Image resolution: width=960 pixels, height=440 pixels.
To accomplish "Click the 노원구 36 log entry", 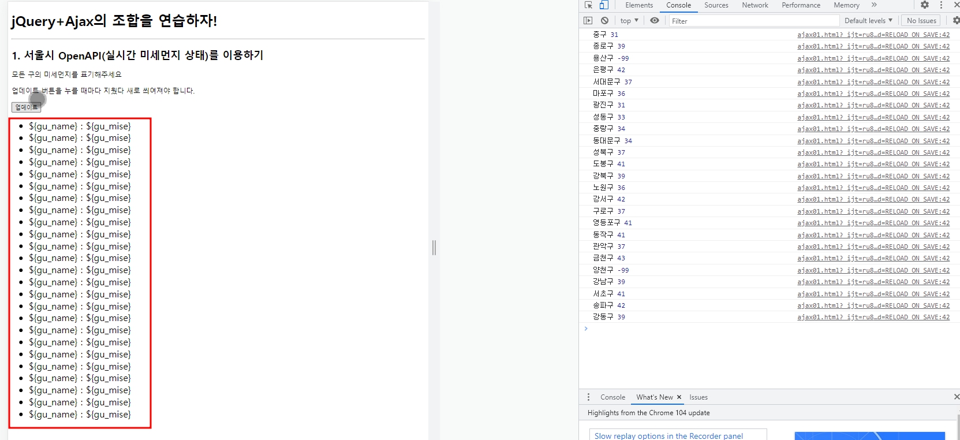I will coord(609,188).
